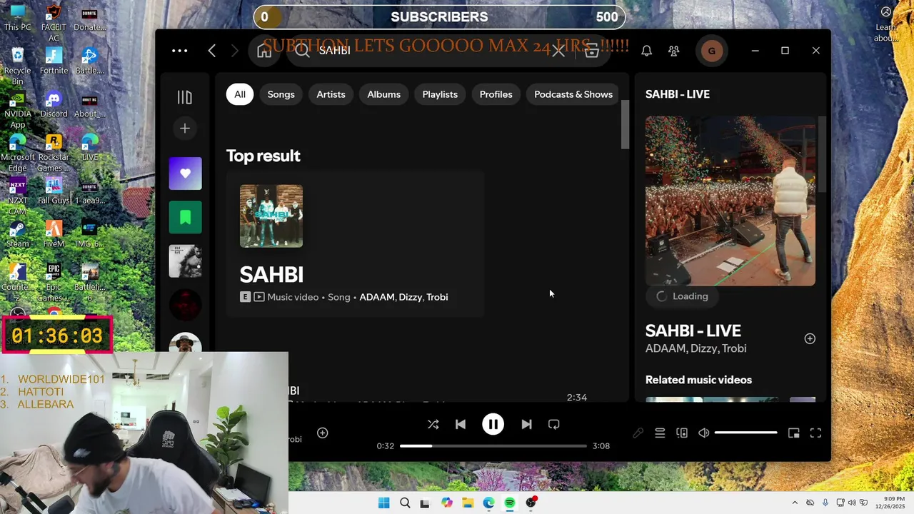Screen dimensions: 914x514
Task: Open dark red circular artist in sidebar
Action: pos(185,305)
